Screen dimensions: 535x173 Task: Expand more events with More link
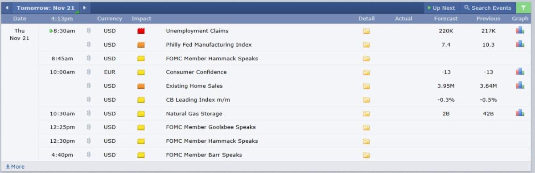click(x=15, y=167)
